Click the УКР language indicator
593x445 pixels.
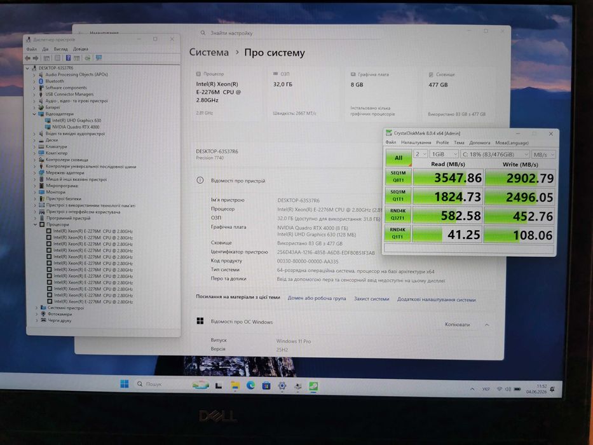(x=486, y=389)
